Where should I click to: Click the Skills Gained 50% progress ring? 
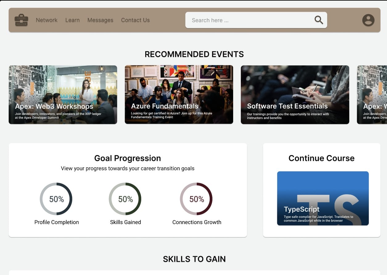(125, 199)
